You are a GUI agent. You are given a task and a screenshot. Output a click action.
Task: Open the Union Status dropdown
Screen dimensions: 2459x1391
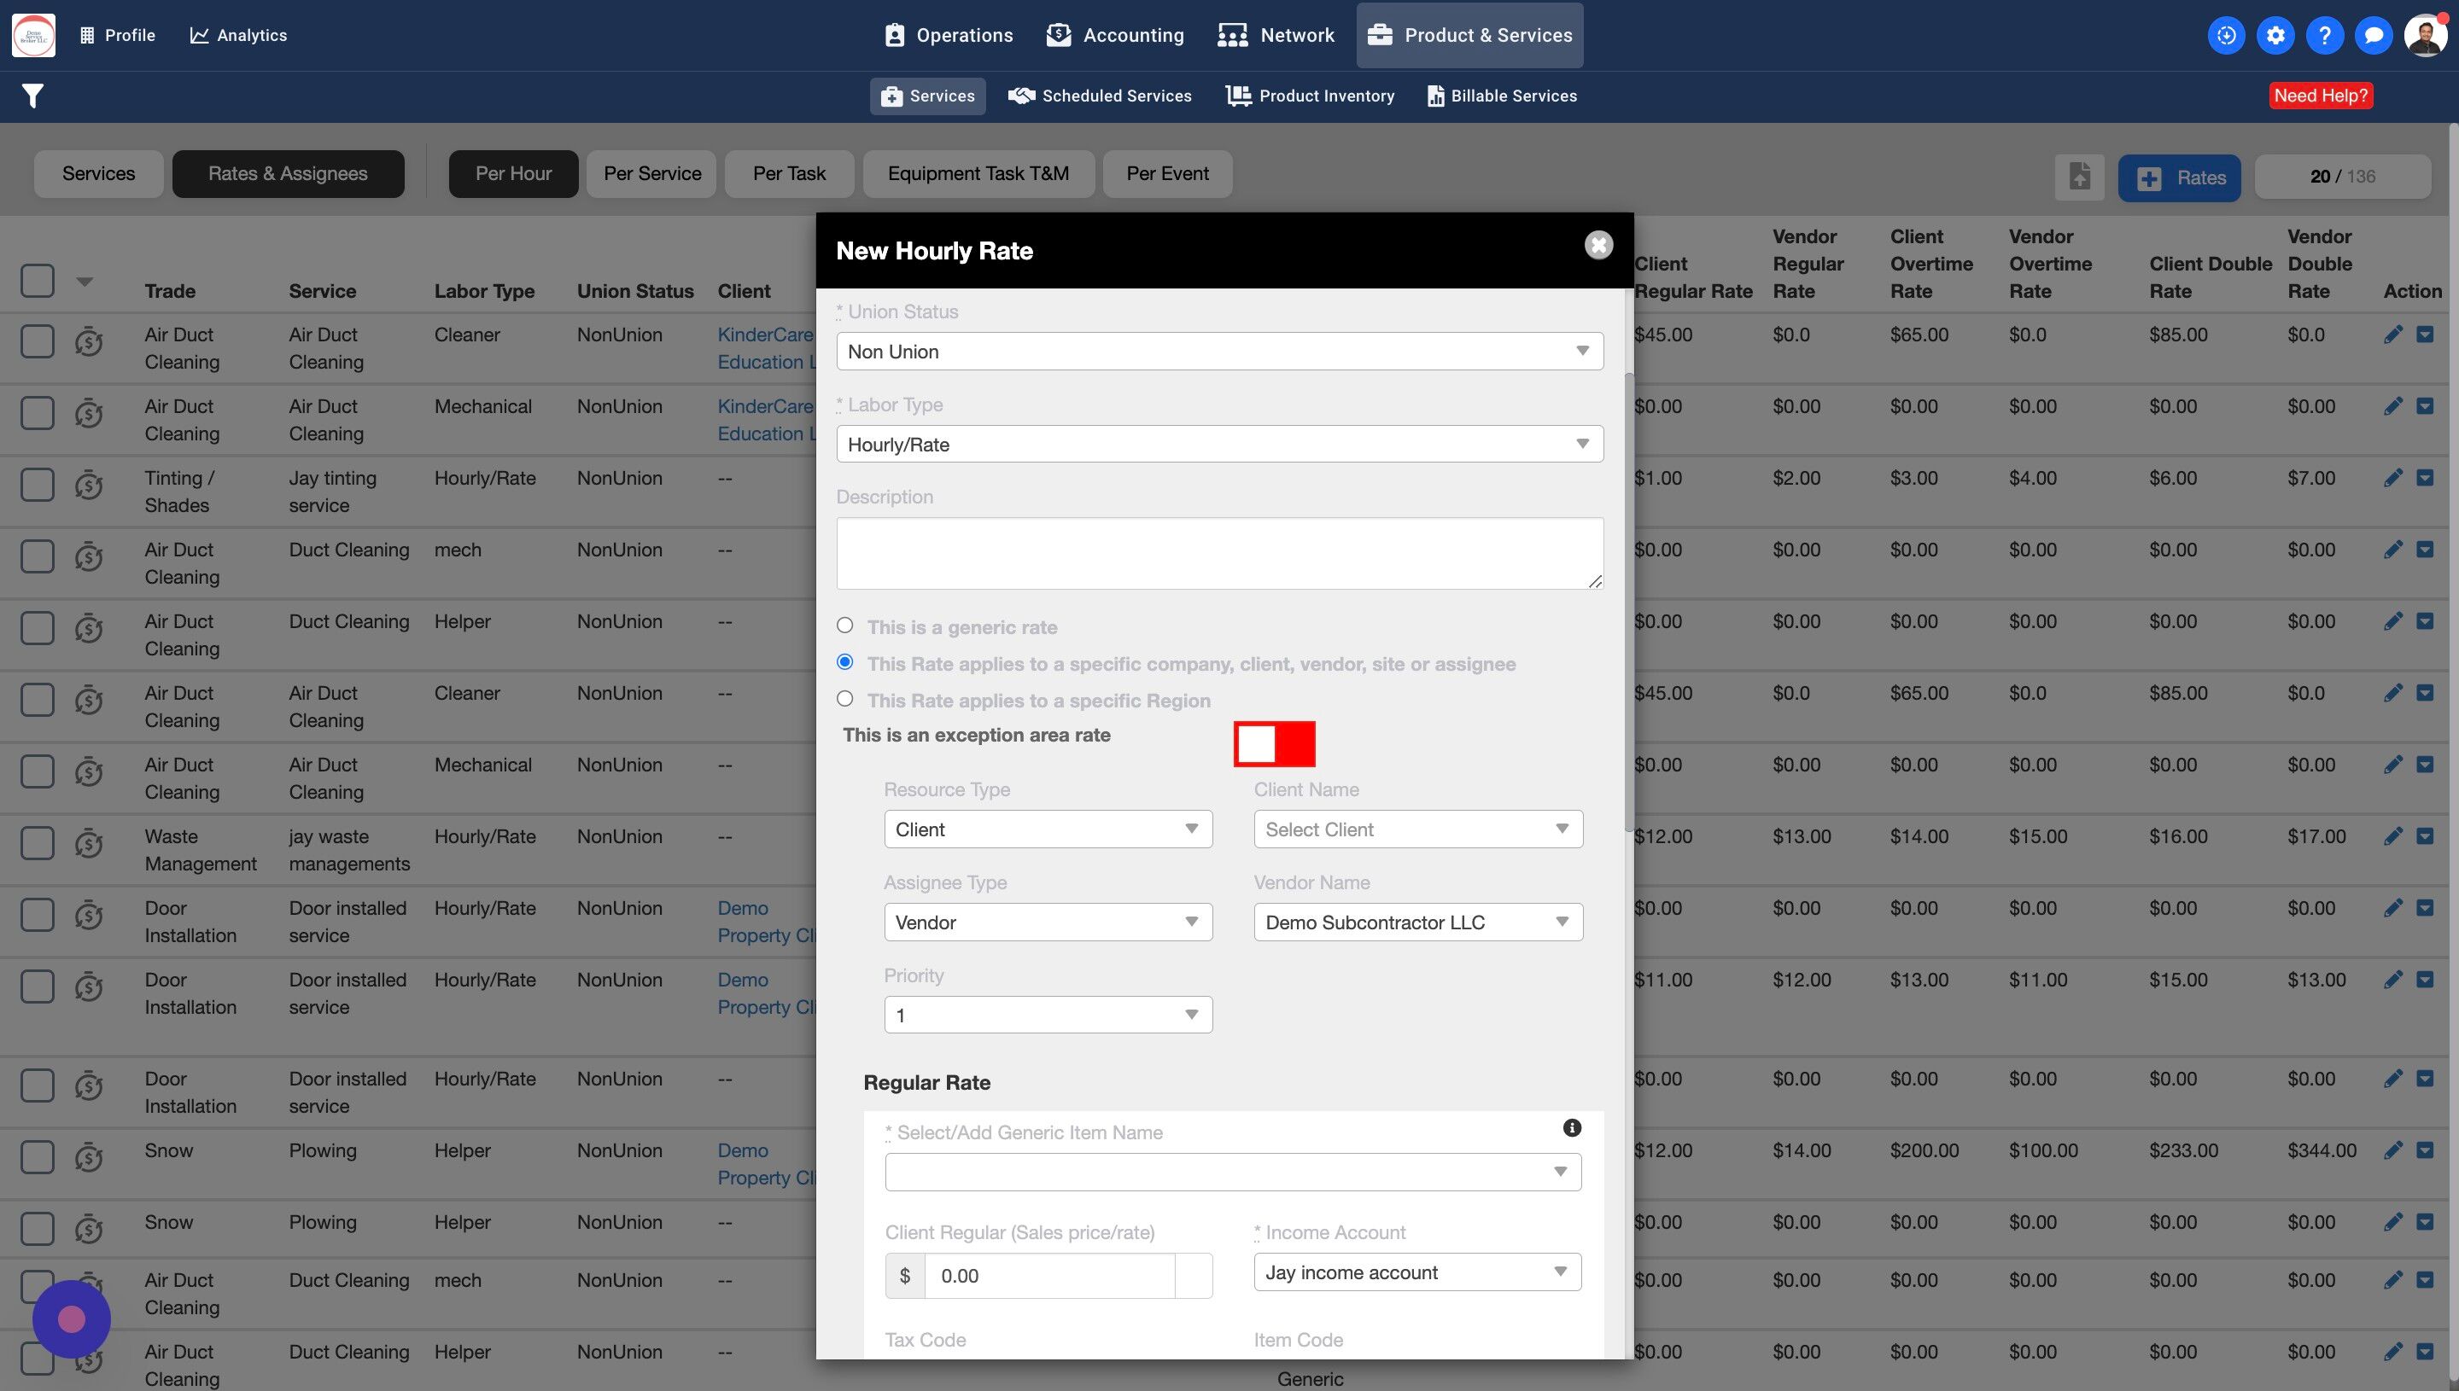(1218, 352)
